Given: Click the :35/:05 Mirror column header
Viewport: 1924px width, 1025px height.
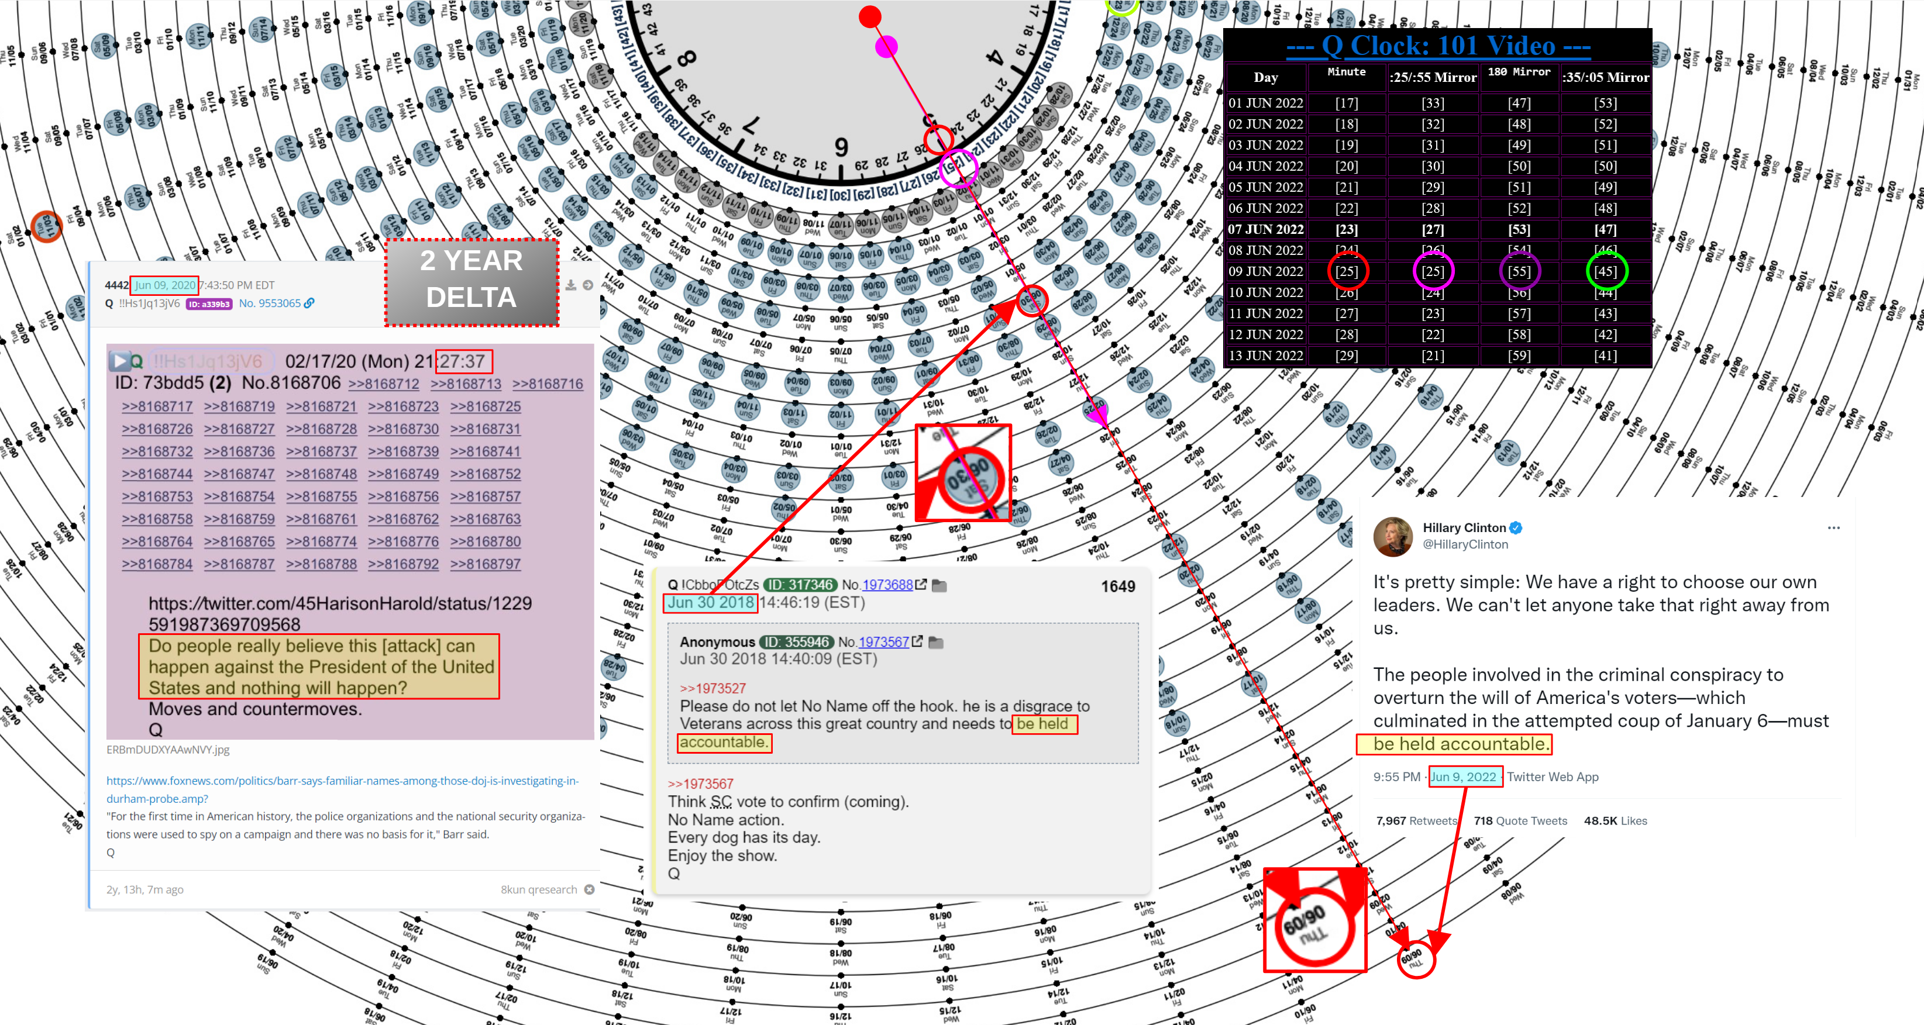Looking at the screenshot, I should (x=1606, y=77).
